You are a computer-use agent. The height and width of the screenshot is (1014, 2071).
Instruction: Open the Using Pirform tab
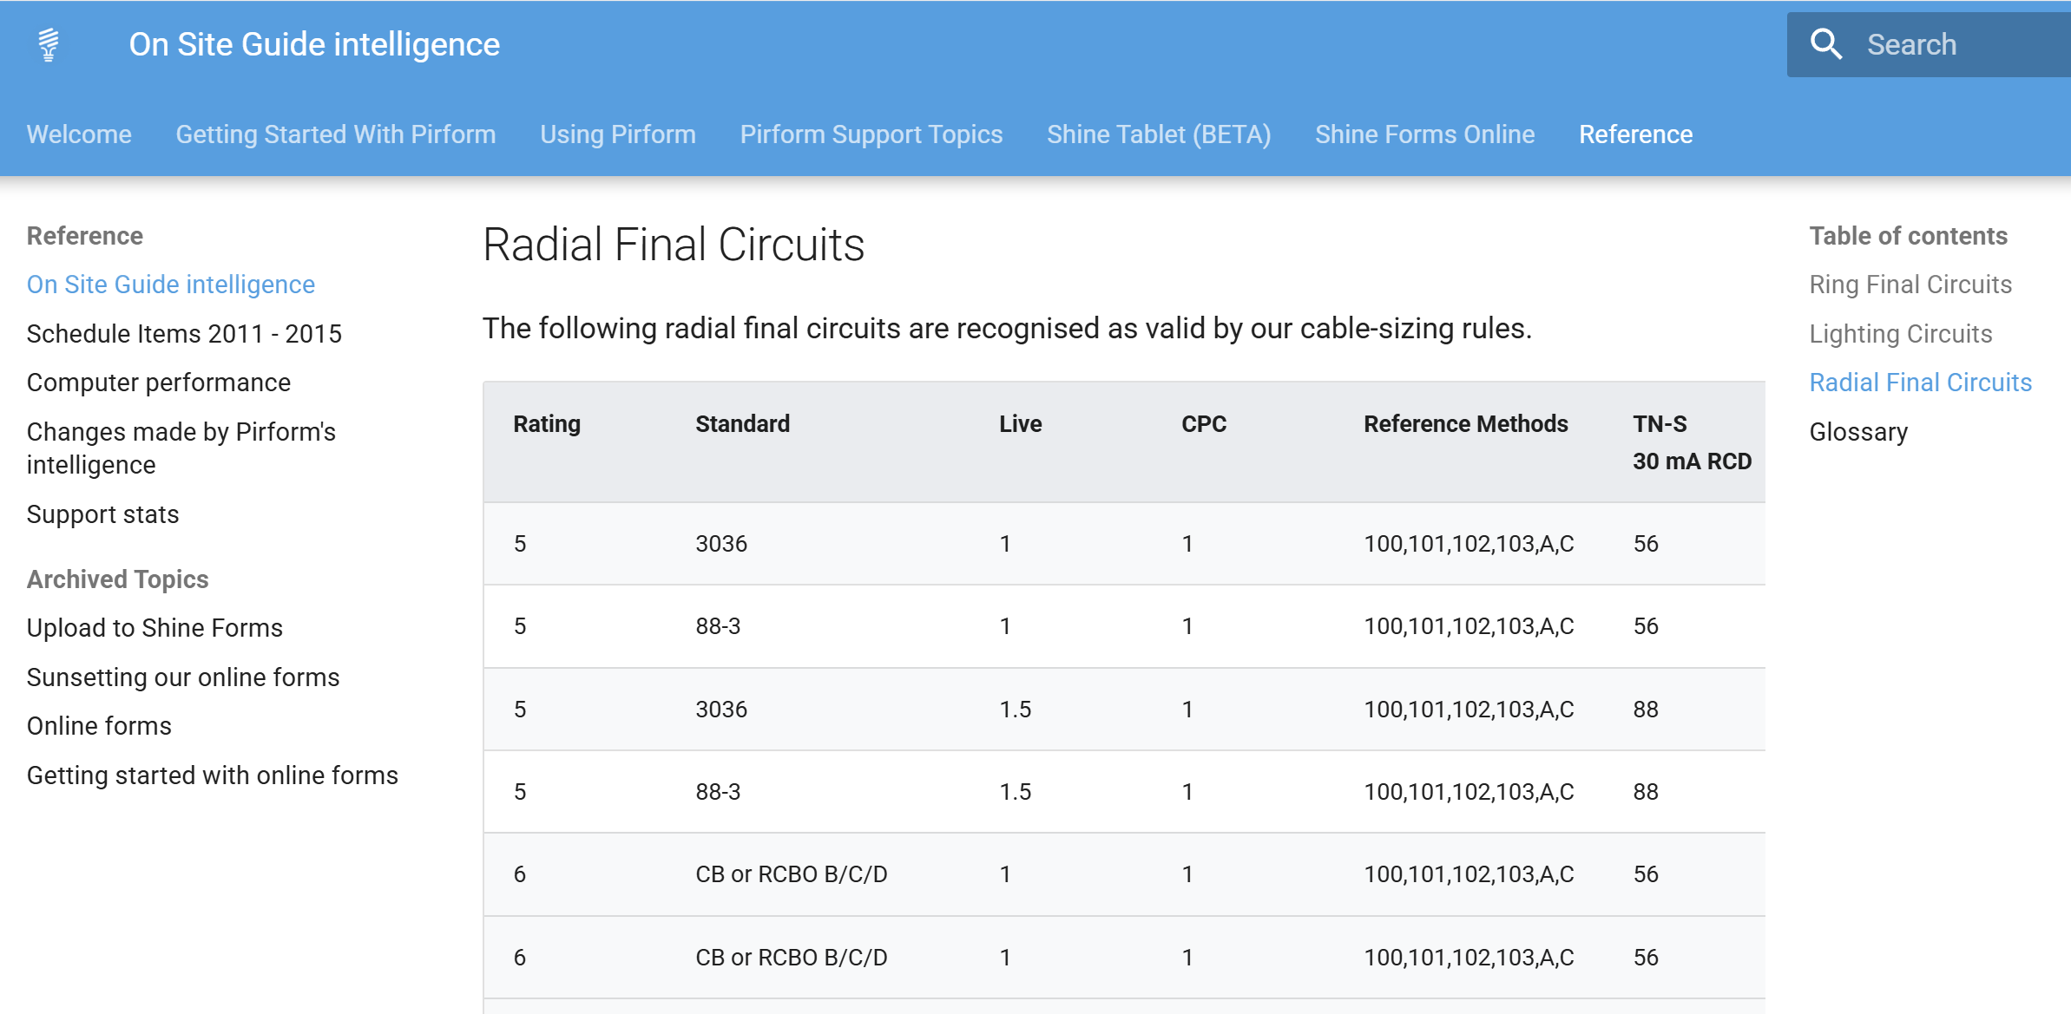tap(618, 134)
